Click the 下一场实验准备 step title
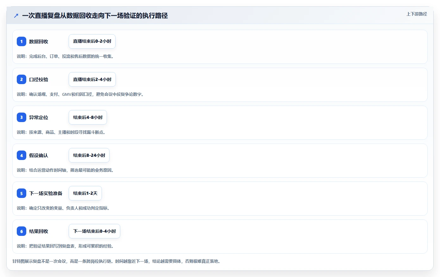Viewport: 440px width, 277px height. [46, 193]
